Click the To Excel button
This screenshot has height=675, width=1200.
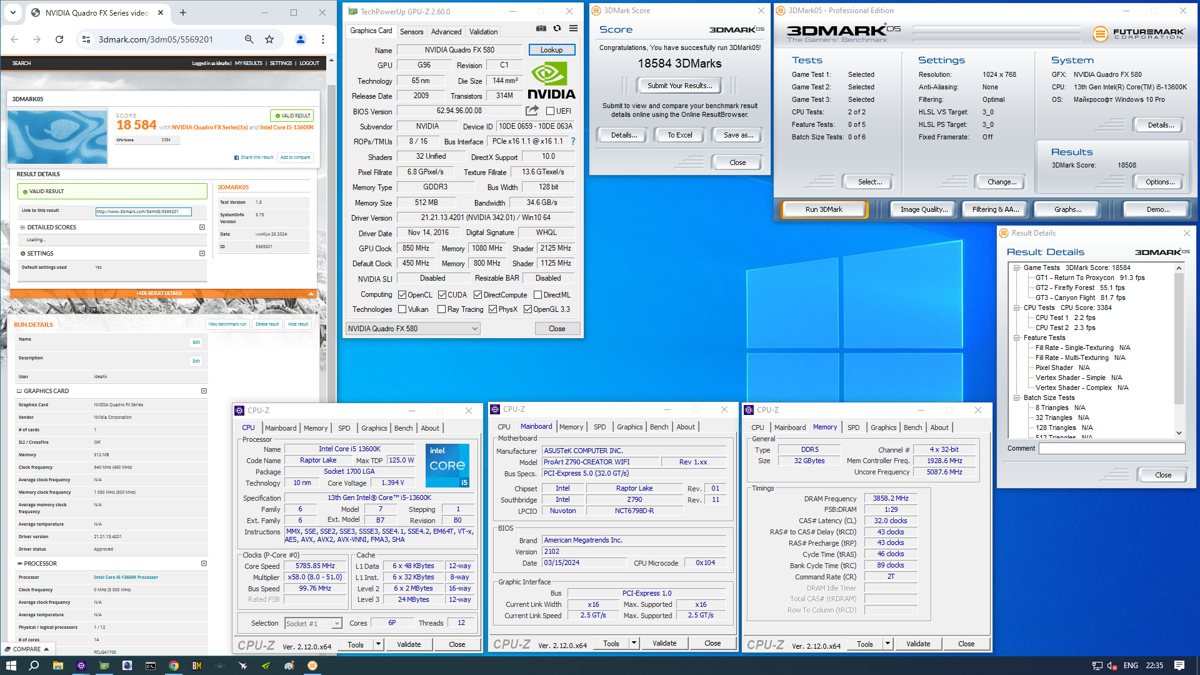pos(679,135)
